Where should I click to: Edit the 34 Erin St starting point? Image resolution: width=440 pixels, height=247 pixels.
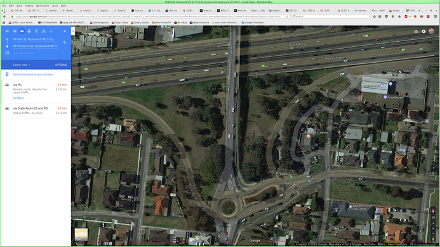click(36, 39)
